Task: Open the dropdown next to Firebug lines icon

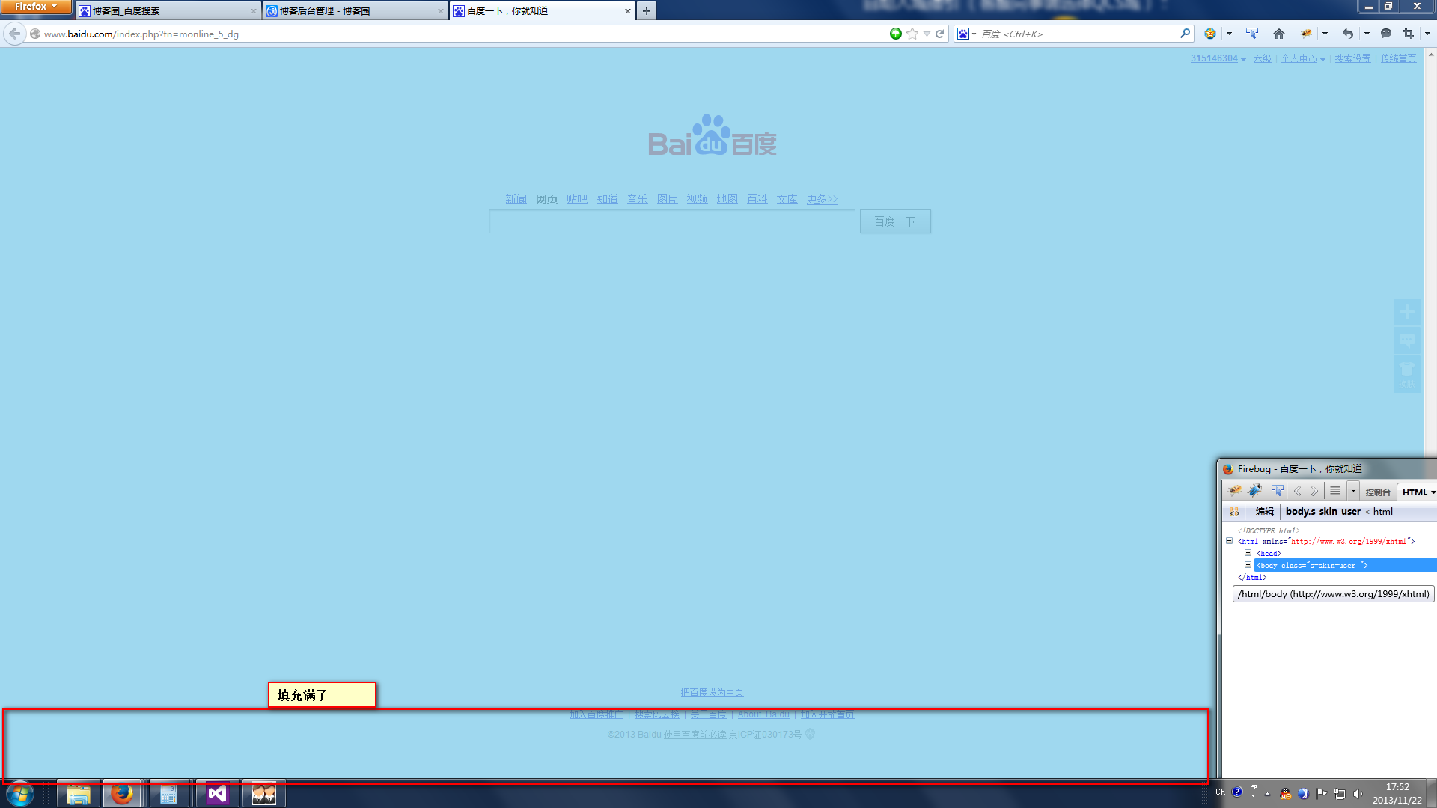Action: (x=1353, y=492)
